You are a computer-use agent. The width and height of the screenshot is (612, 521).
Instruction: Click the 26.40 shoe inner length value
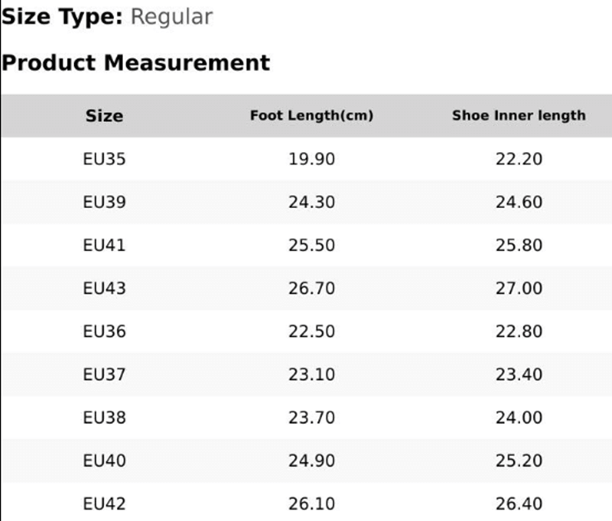click(519, 504)
